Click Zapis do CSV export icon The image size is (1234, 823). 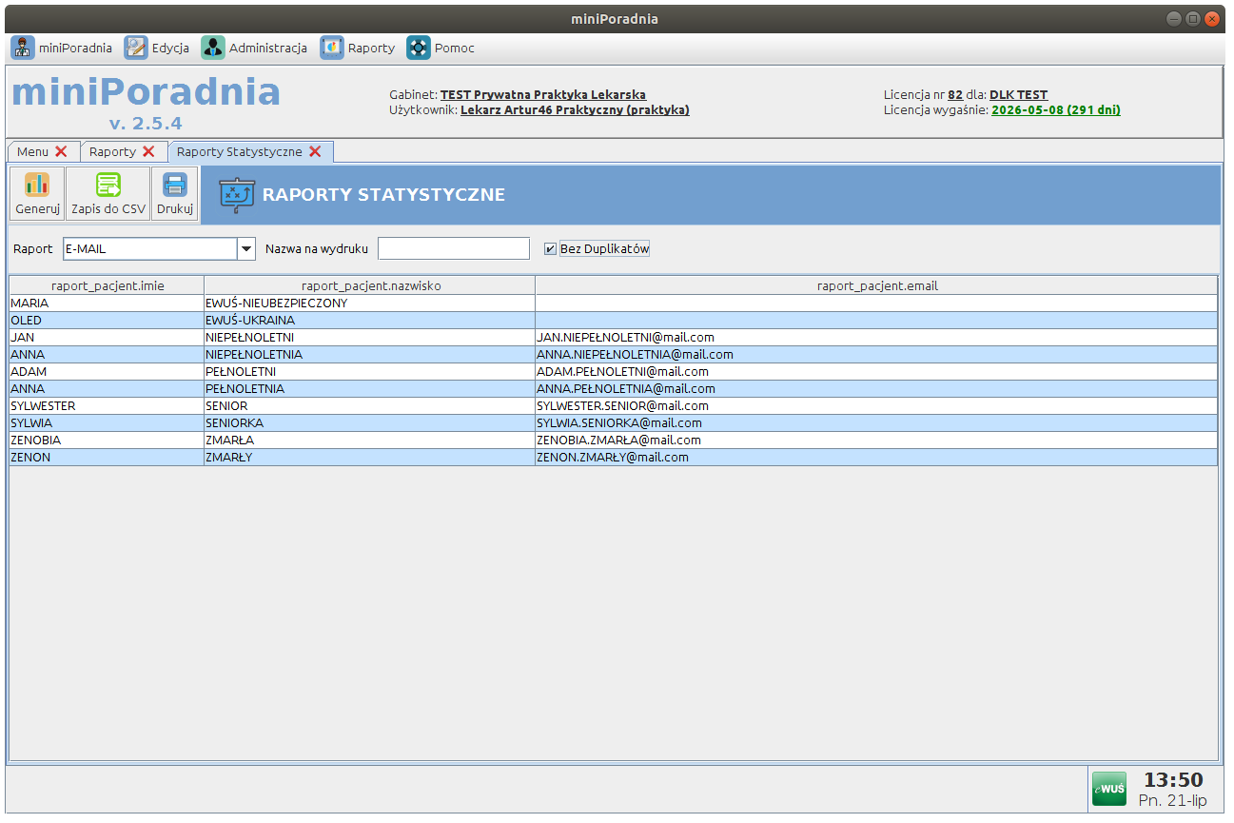click(x=108, y=186)
